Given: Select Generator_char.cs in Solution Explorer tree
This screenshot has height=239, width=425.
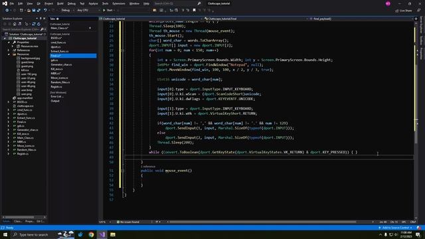Looking at the screenshot, I should coord(27,130).
